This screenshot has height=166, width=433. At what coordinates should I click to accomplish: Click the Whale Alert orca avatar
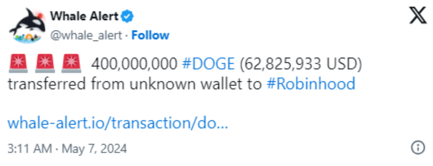(27, 26)
